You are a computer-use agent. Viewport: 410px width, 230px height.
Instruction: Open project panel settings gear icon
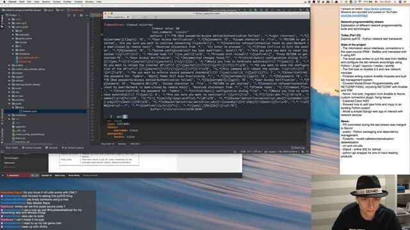coord(81,15)
